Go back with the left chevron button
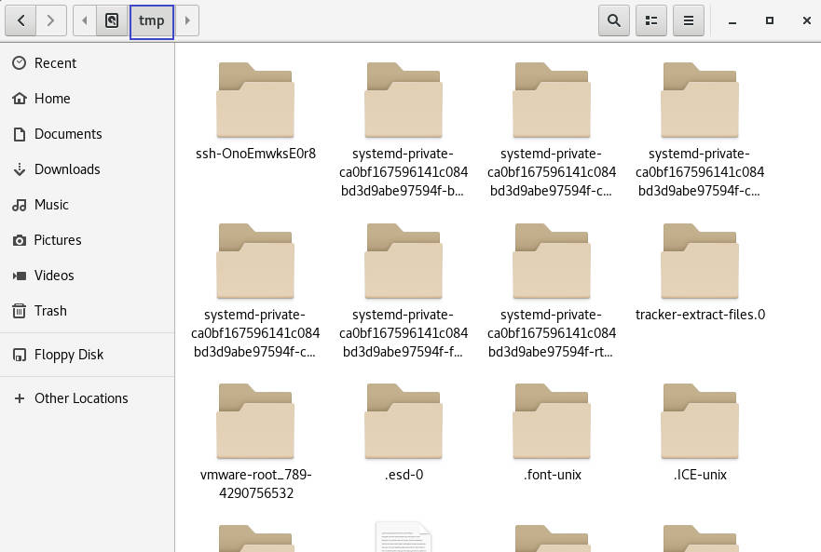821x552 pixels. point(21,20)
